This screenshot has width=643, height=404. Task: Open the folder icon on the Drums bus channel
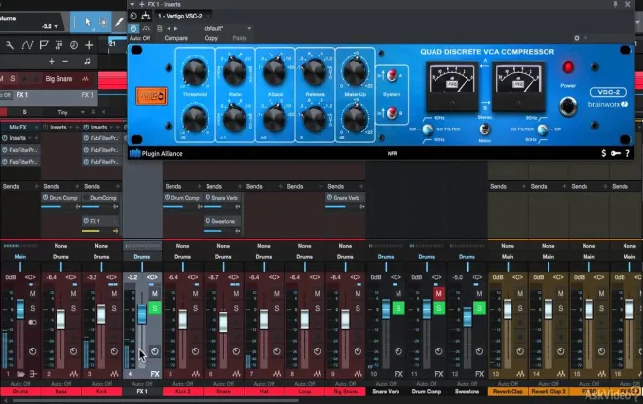pyautogui.click(x=20, y=374)
